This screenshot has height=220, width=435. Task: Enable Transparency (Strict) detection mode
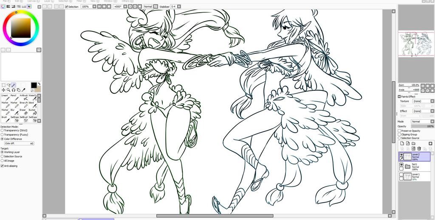(2, 131)
